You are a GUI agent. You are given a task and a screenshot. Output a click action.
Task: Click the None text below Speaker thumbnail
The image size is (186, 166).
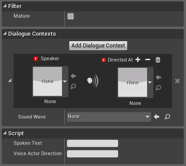50,101
